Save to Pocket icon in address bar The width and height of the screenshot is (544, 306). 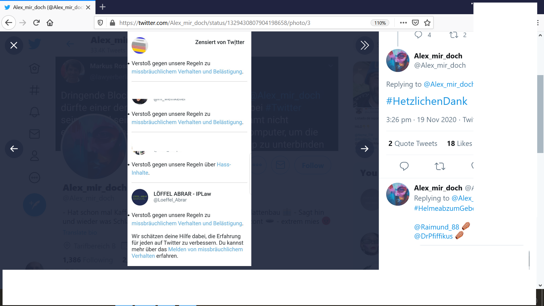(415, 23)
